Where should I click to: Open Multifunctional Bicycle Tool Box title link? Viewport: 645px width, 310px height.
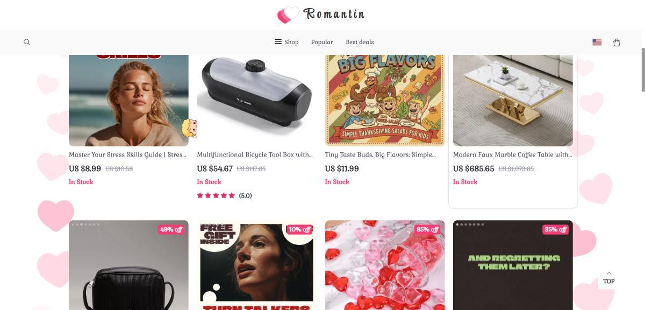pyautogui.click(x=255, y=154)
